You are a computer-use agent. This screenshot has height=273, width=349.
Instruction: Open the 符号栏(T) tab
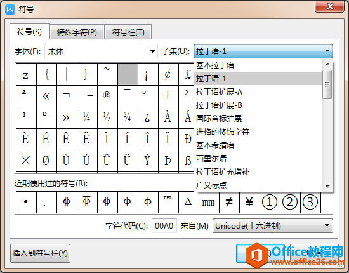pos(128,32)
